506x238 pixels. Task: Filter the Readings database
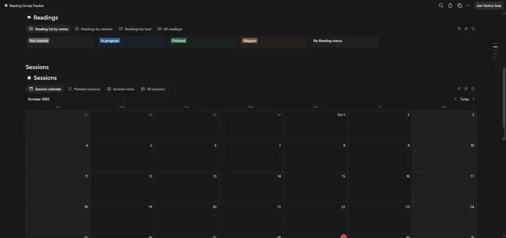click(x=459, y=29)
